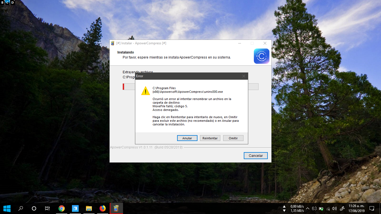The image size is (381, 214).
Task: Click the B C D overlay badge at screen corner
Action: point(7,3)
